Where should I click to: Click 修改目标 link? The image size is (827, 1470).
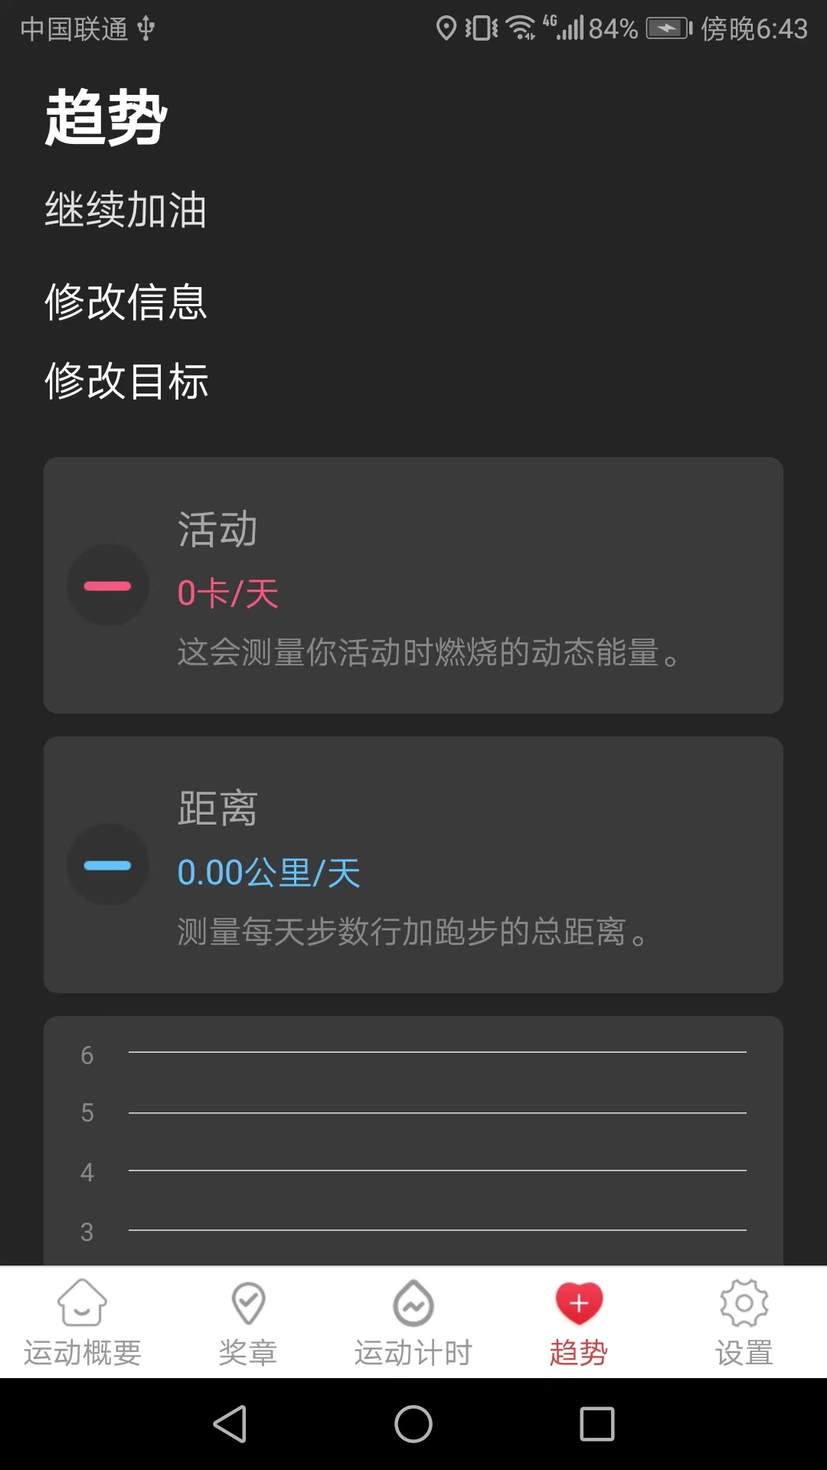[x=126, y=381]
